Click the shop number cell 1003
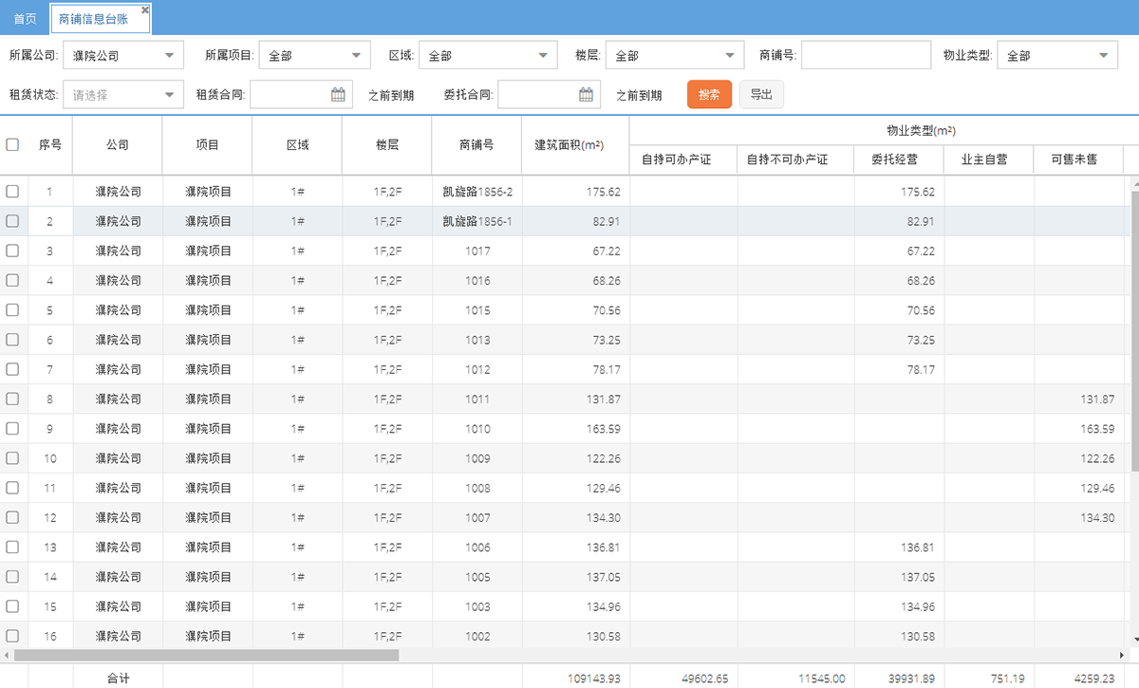Image resolution: width=1139 pixels, height=688 pixels. [x=477, y=606]
